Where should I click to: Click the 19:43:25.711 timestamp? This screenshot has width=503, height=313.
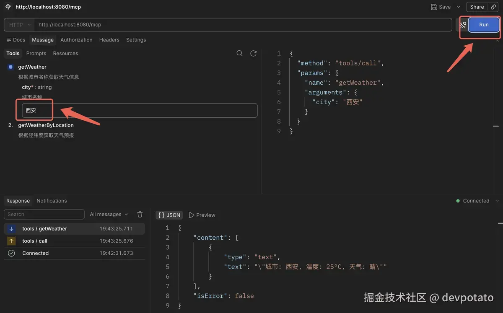(116, 229)
